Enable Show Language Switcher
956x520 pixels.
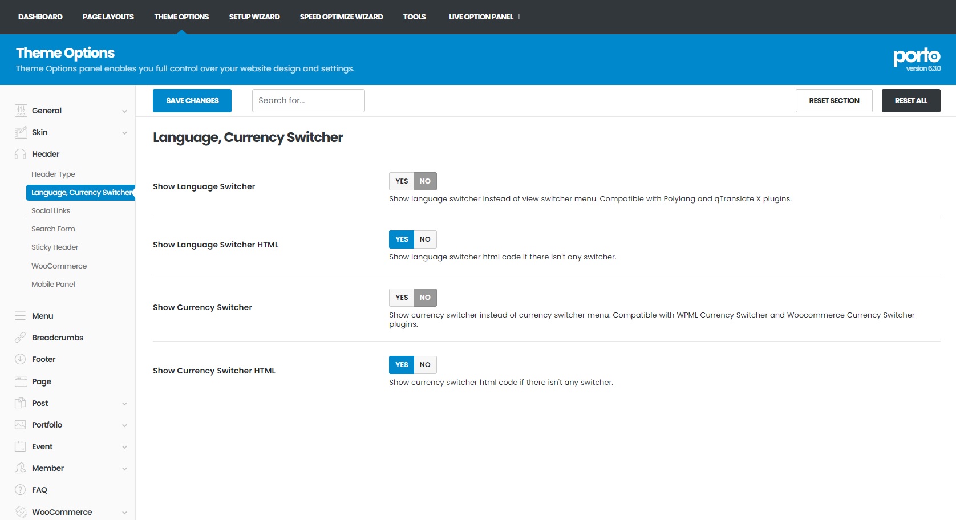401,181
